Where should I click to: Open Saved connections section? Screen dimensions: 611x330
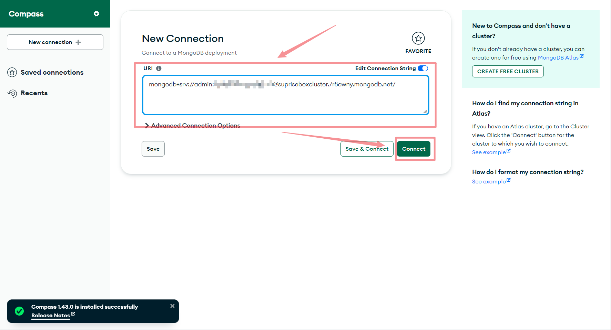[x=52, y=72]
